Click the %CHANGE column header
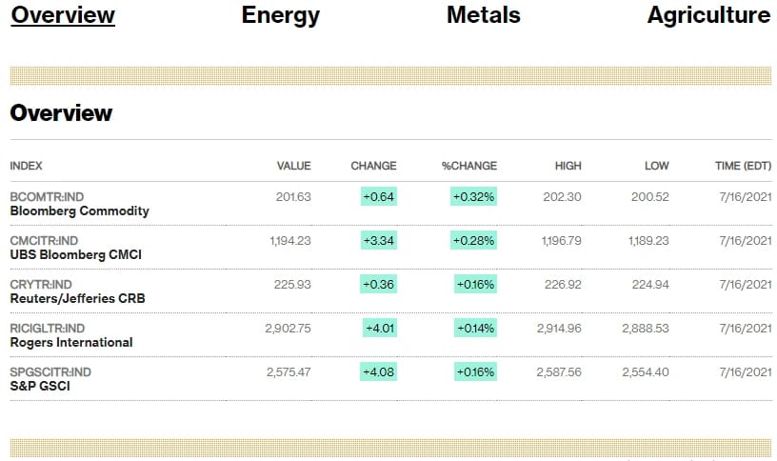The width and height of the screenshot is (777, 461). 469,166
